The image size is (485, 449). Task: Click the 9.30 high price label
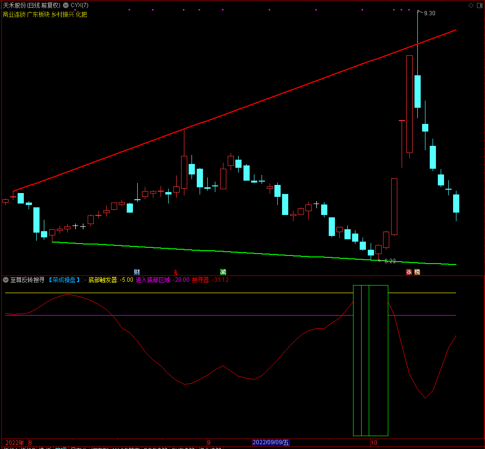click(429, 13)
